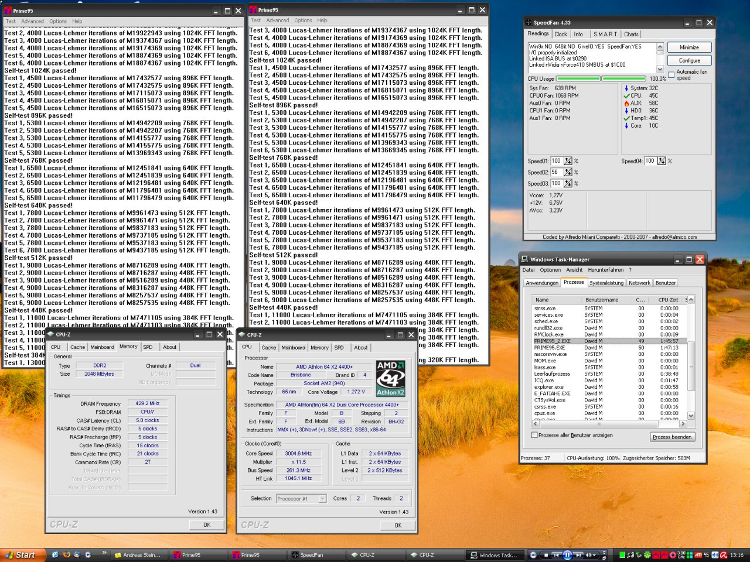
Task: Open the Cache tab in the CPU-Z processor window
Action: tap(269, 348)
